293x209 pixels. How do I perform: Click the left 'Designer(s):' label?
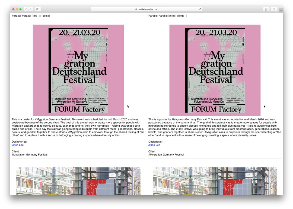click(x=19, y=142)
